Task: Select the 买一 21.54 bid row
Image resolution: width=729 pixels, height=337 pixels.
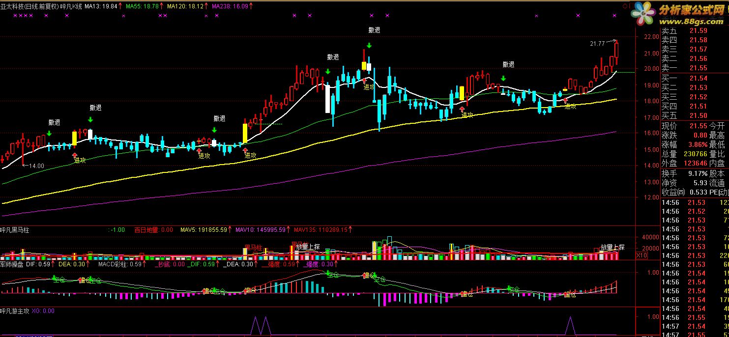Action: pos(684,79)
